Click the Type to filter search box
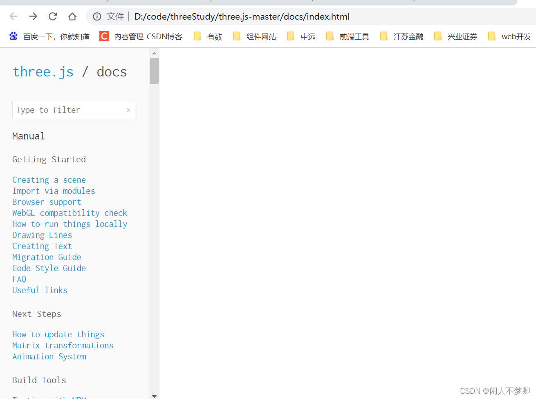This screenshot has height=399, width=536. point(74,110)
